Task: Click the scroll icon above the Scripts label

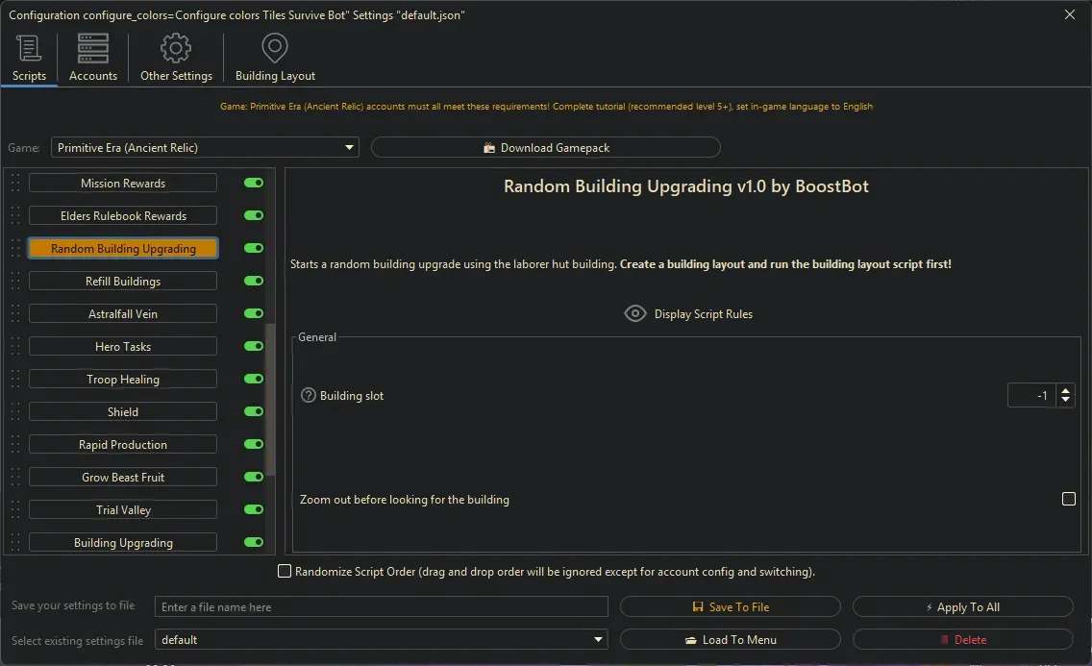Action: pyautogui.click(x=28, y=47)
